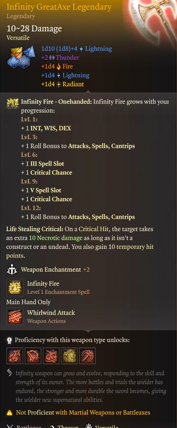
Task: Click the Fire damage flame icon
Action: [59, 66]
